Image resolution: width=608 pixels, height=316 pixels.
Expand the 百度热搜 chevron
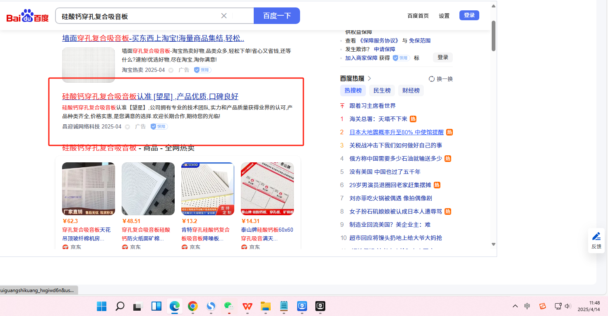pyautogui.click(x=370, y=78)
